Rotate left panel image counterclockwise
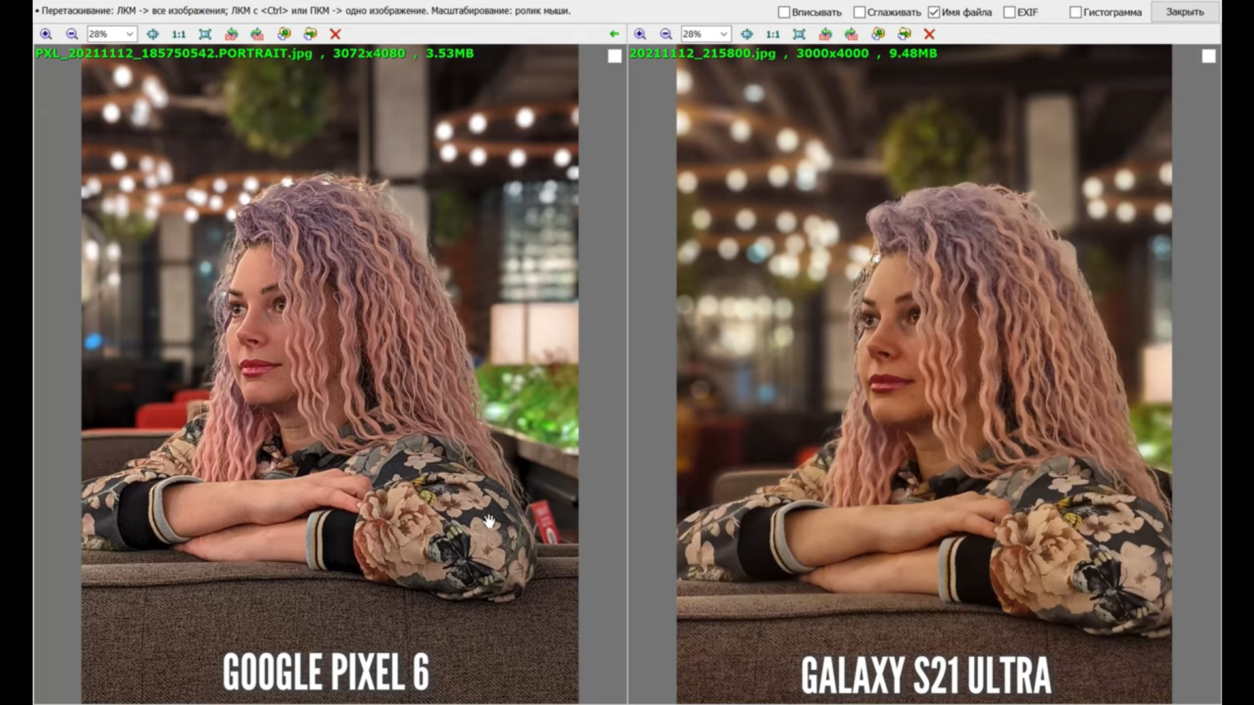This screenshot has width=1254, height=705. coord(231,34)
